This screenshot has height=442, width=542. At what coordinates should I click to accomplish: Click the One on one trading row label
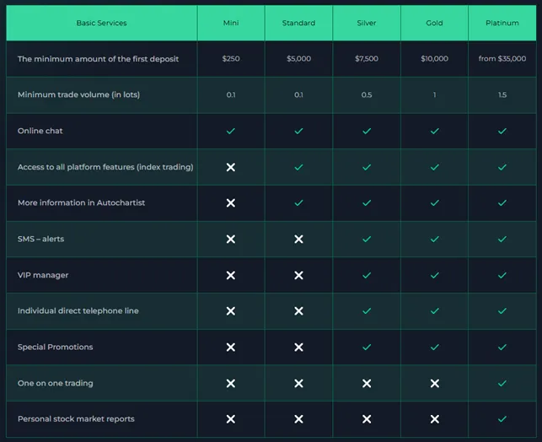pyautogui.click(x=56, y=383)
